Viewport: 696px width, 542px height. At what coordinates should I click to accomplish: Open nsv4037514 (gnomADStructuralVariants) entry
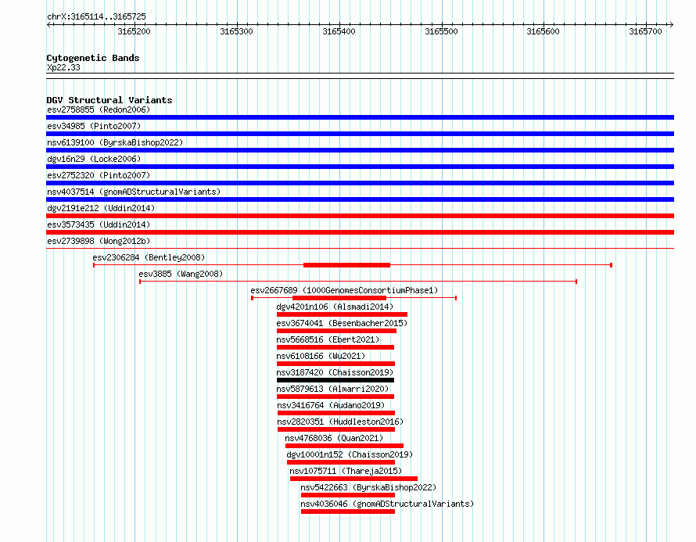[134, 192]
